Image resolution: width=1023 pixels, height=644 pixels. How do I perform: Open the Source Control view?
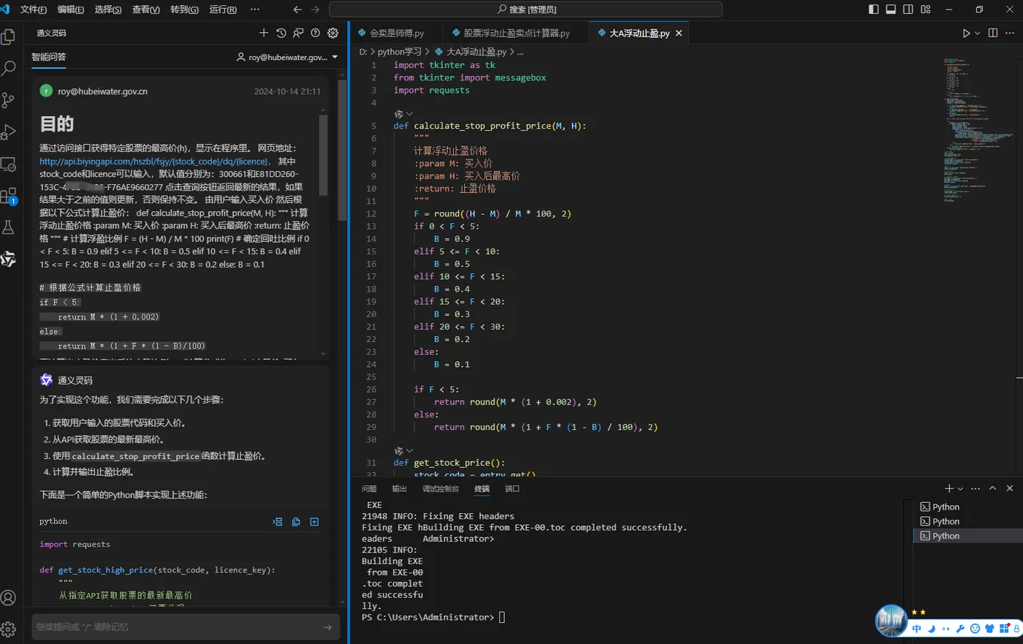click(x=9, y=100)
